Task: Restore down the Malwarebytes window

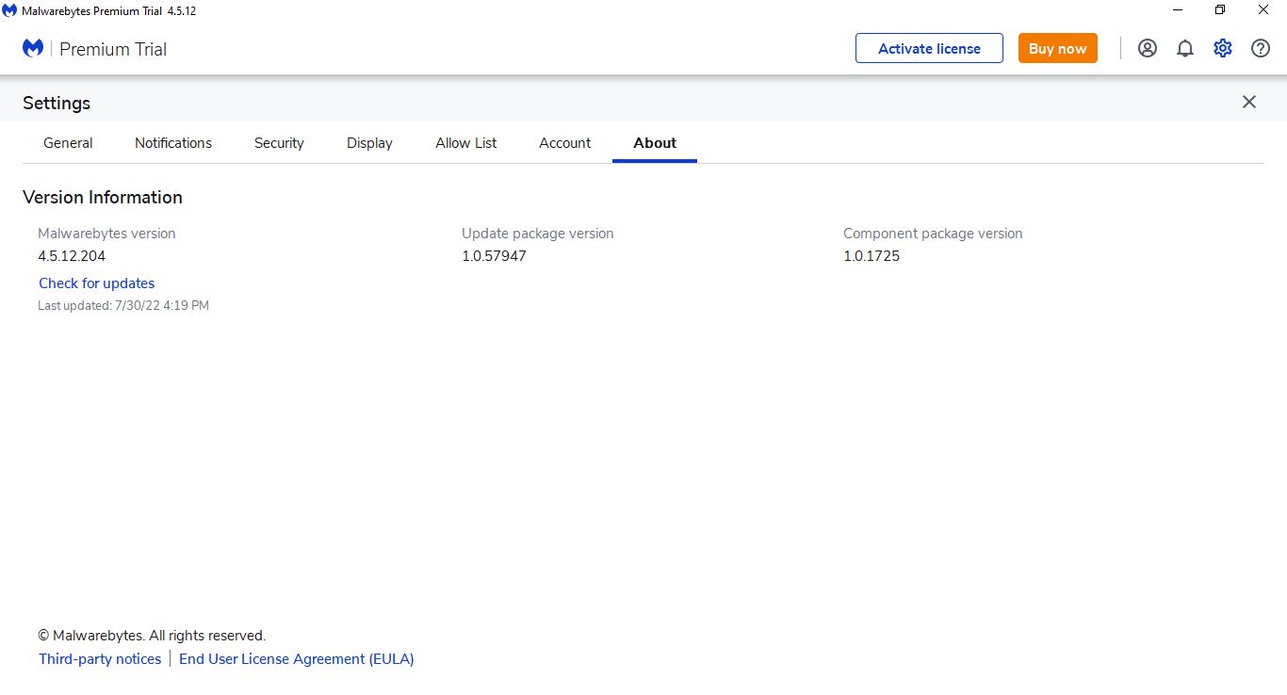Action: pyautogui.click(x=1220, y=10)
